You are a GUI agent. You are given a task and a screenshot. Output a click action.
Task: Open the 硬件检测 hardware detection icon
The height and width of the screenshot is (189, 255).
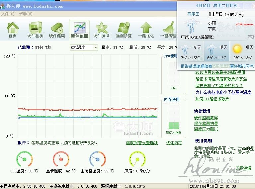coord(35,30)
